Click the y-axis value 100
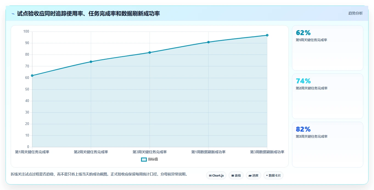This screenshot has width=374, height=190. (26, 32)
